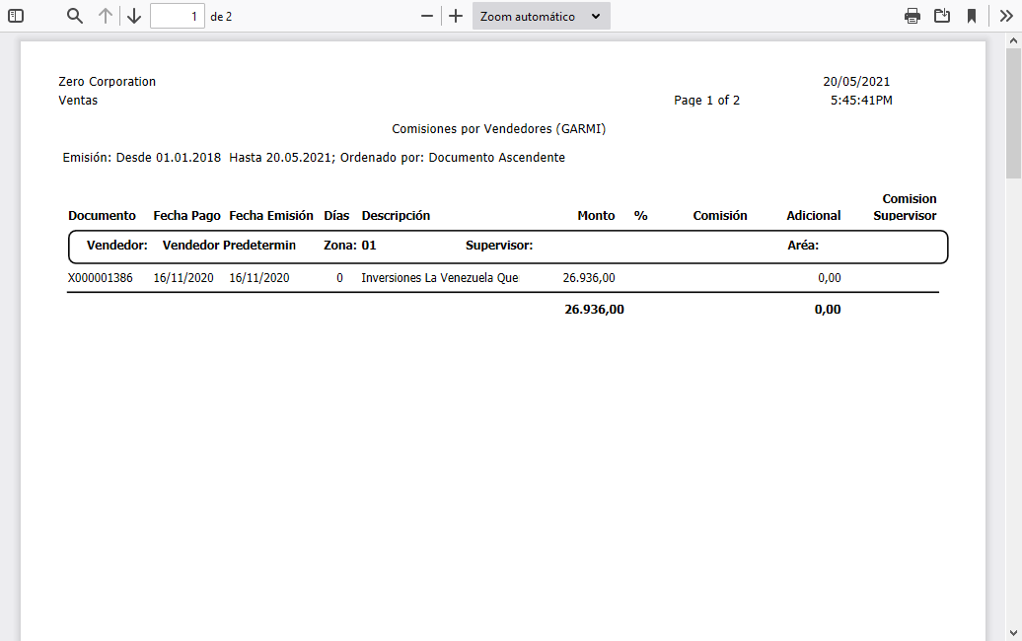Go to the previous page using the up arrow
The height and width of the screenshot is (641, 1022).
point(104,16)
